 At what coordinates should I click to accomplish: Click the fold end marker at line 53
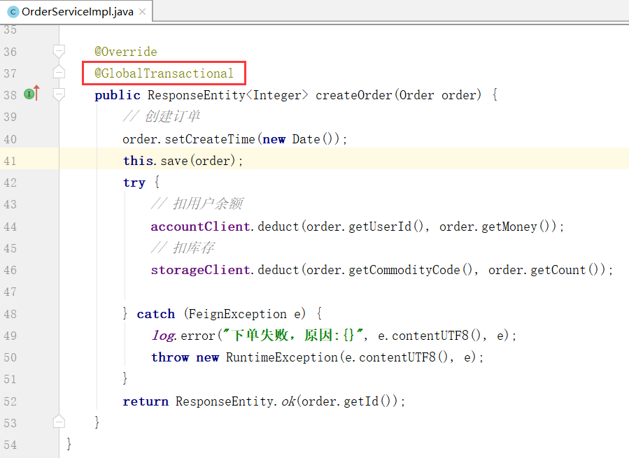pyautogui.click(x=59, y=421)
